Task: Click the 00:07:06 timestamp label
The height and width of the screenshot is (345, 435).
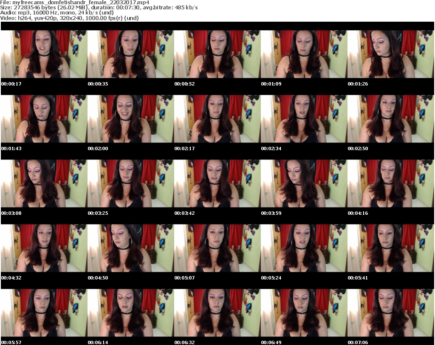Action: coord(358,342)
